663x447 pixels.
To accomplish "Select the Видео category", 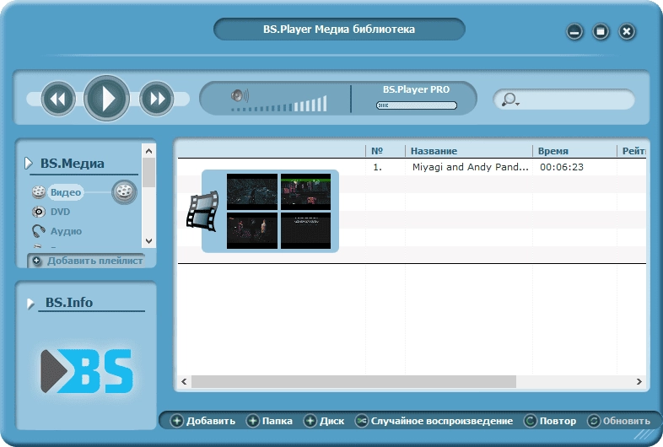I will click(66, 192).
